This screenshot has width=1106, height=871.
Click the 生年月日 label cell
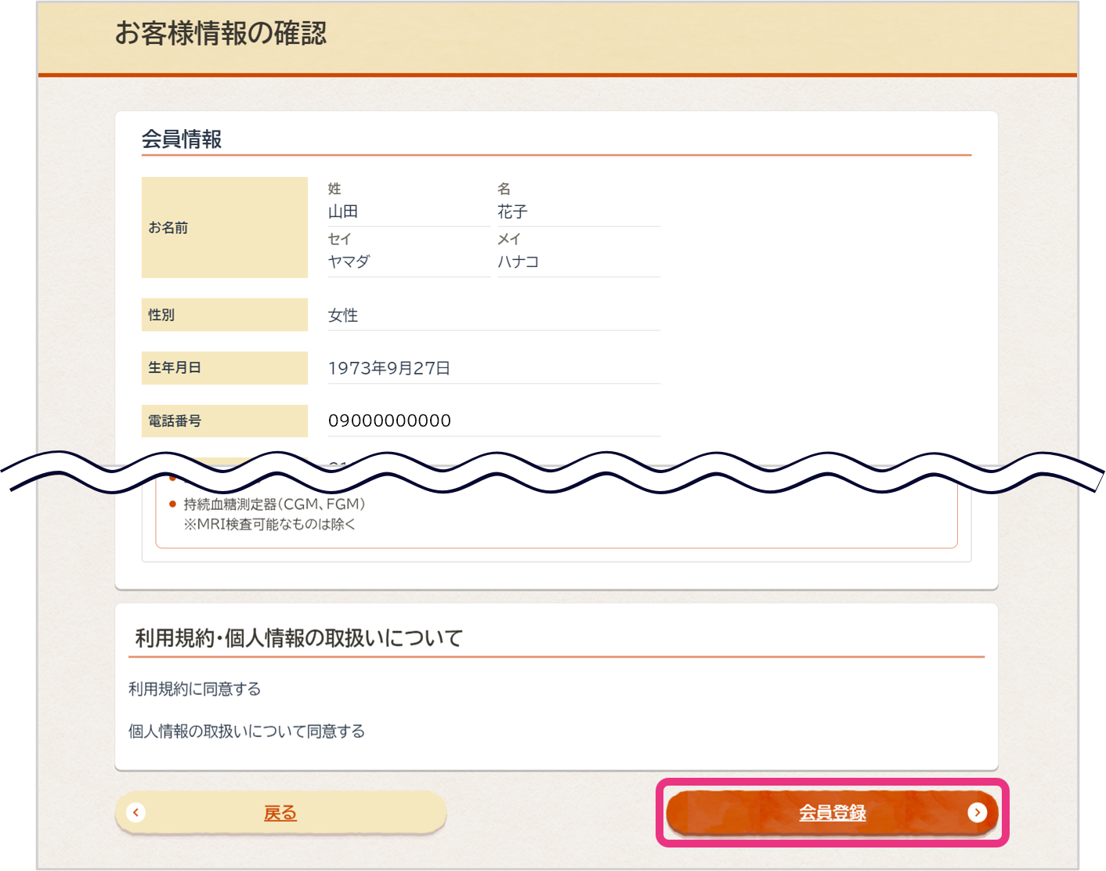[224, 367]
